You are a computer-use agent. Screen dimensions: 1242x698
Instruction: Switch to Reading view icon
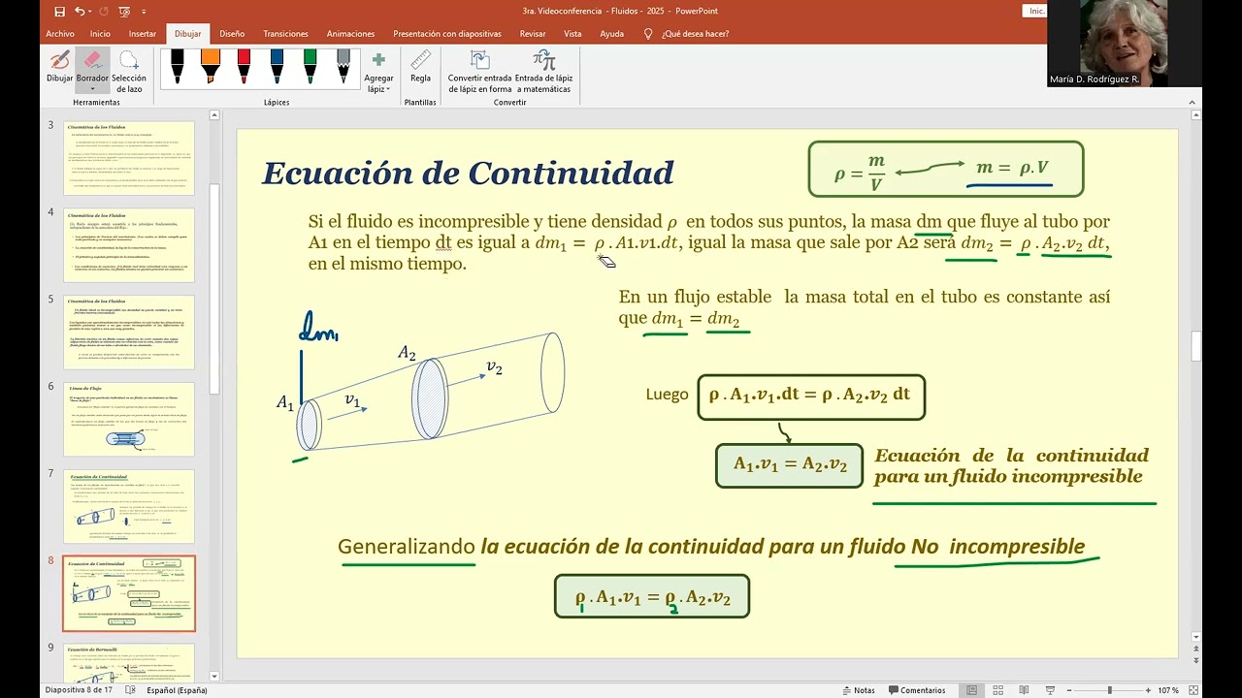[1025, 690]
